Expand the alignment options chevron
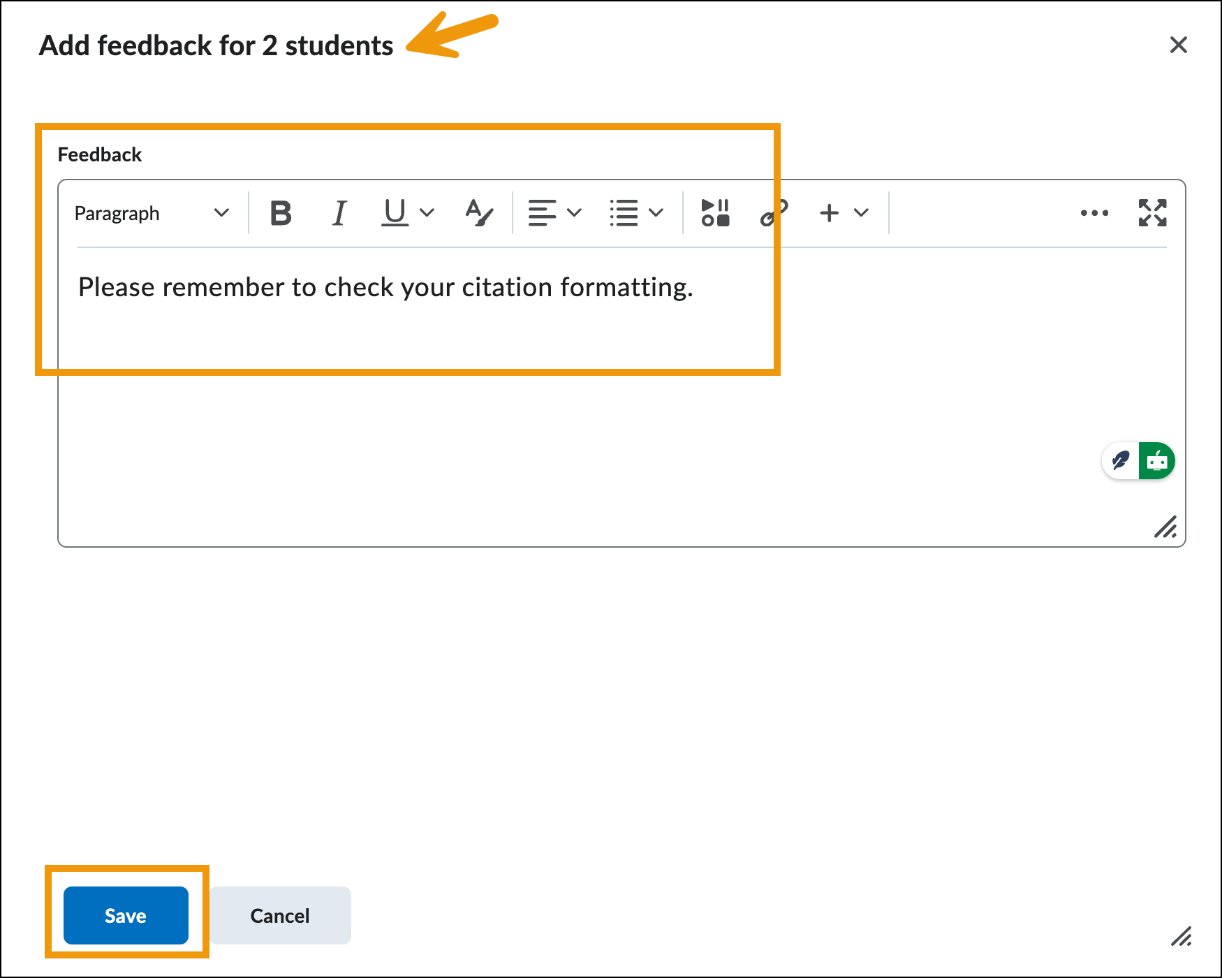 (575, 213)
